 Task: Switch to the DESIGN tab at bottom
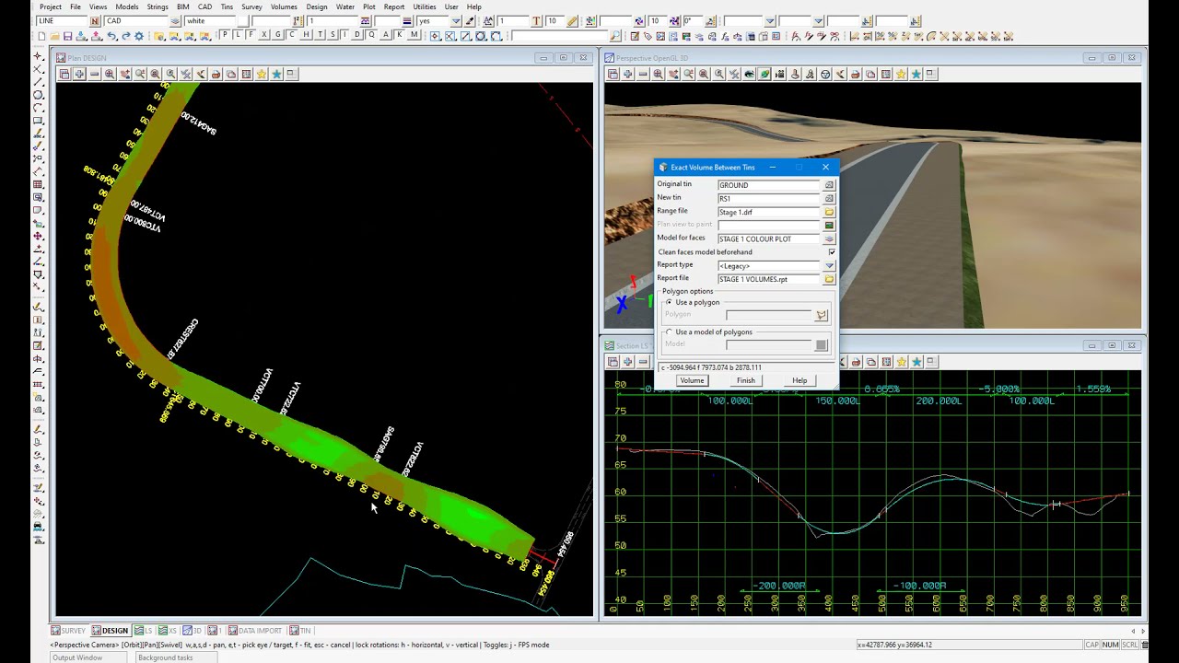110,631
